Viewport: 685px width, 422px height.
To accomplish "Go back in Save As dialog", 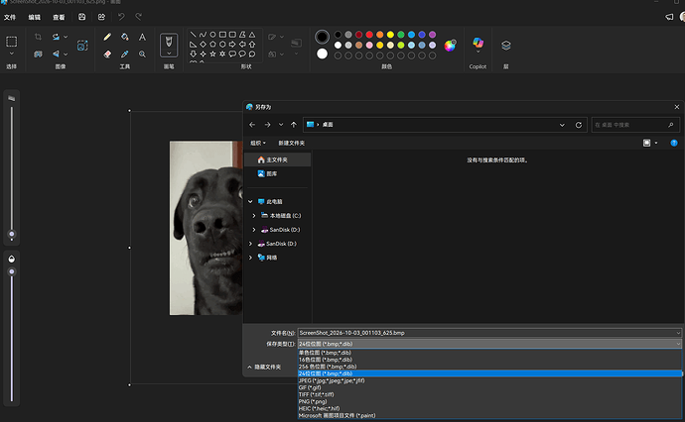I will pos(252,125).
